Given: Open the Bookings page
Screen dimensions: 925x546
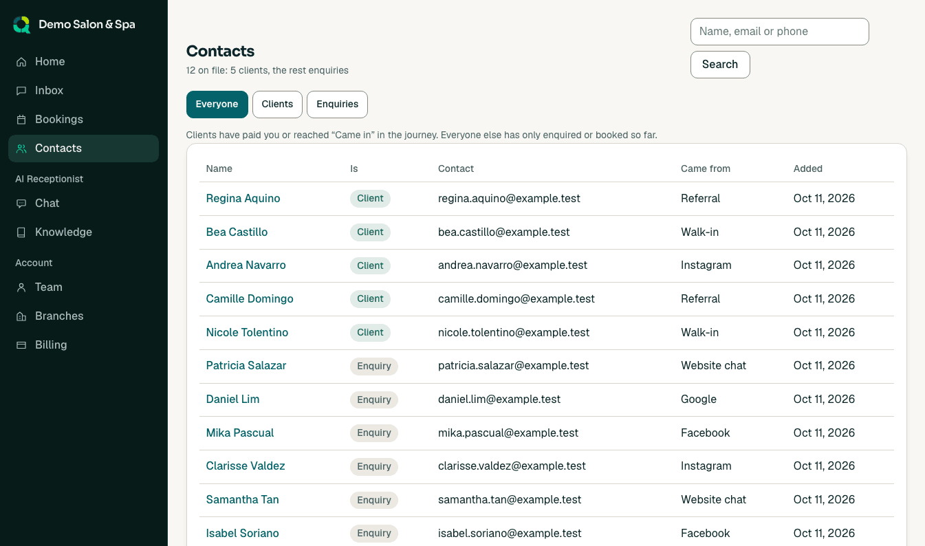Looking at the screenshot, I should [83, 120].
